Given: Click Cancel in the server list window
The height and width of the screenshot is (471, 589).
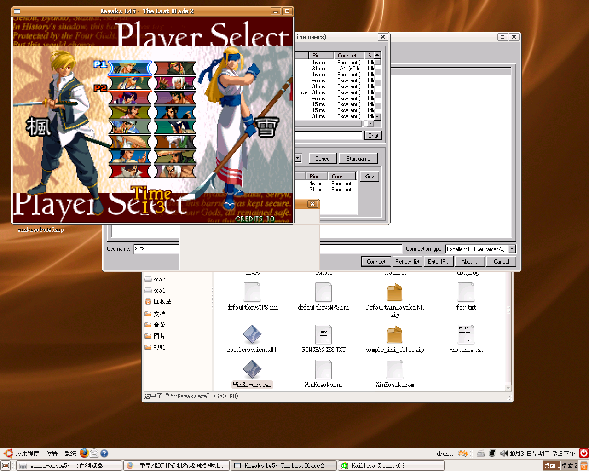Looking at the screenshot, I should pos(501,262).
